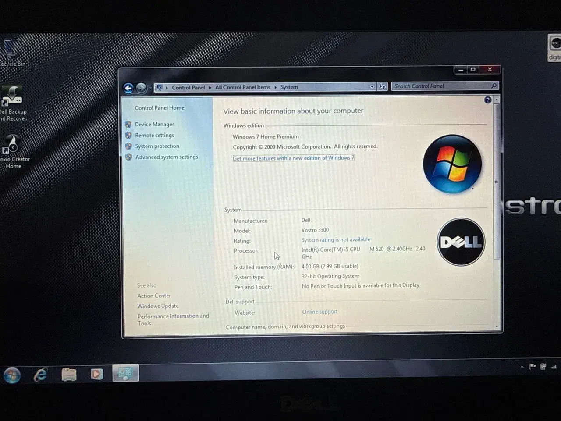Click System rating is not available link

pyautogui.click(x=336, y=240)
